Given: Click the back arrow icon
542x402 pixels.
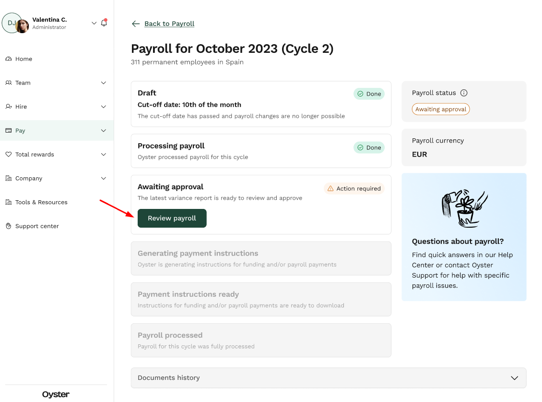Looking at the screenshot, I should [135, 24].
